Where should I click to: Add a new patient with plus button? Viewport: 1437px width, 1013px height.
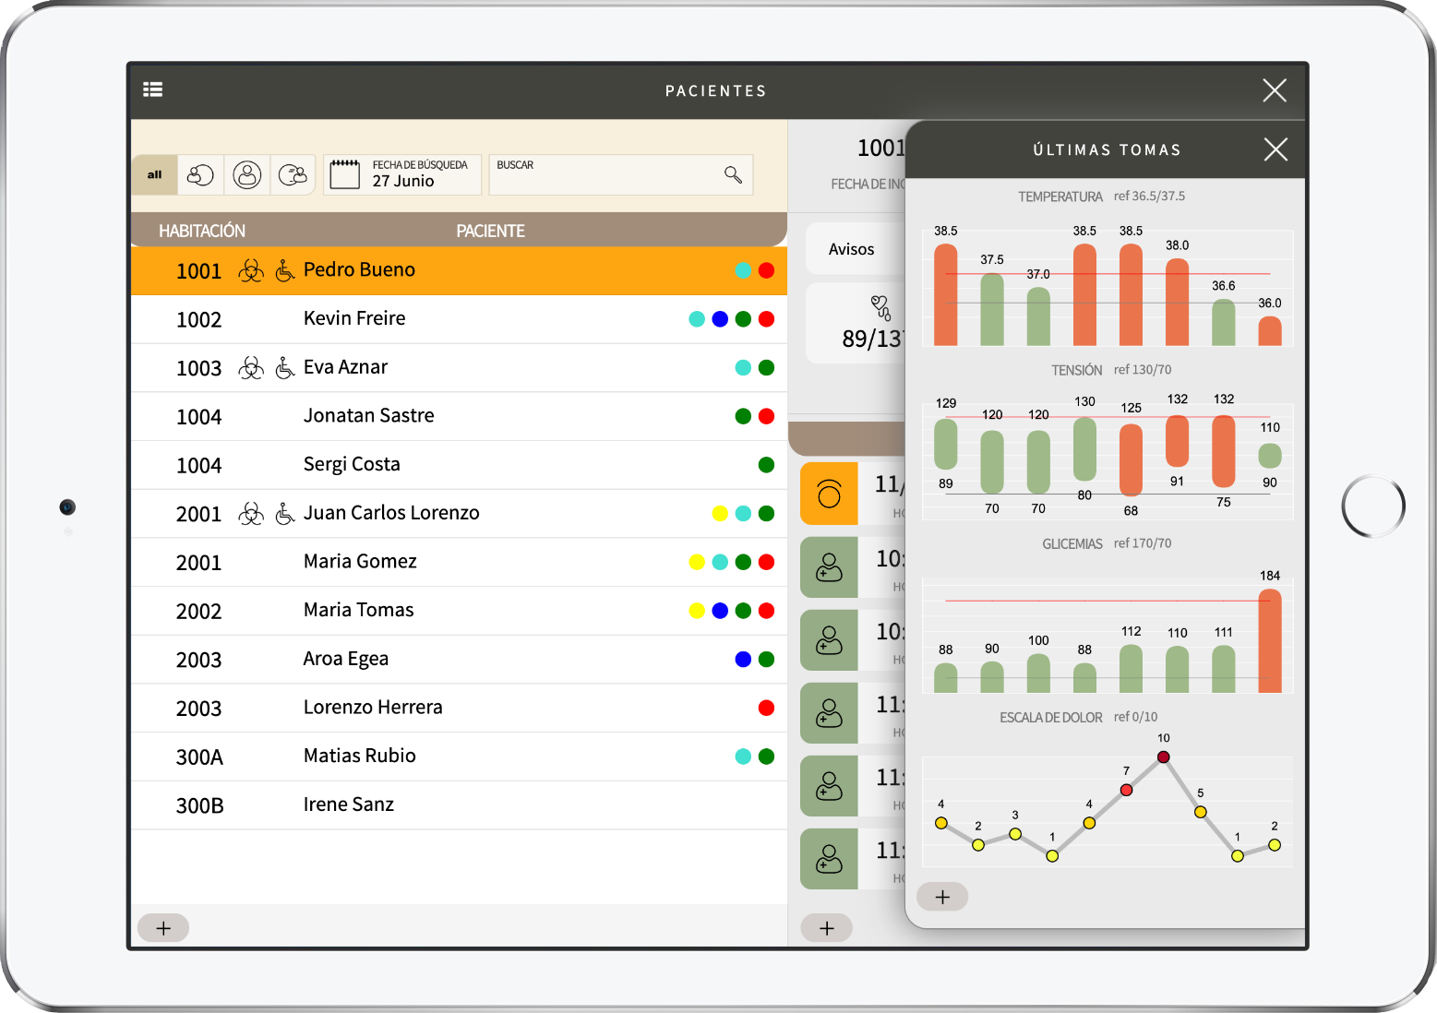tap(163, 928)
